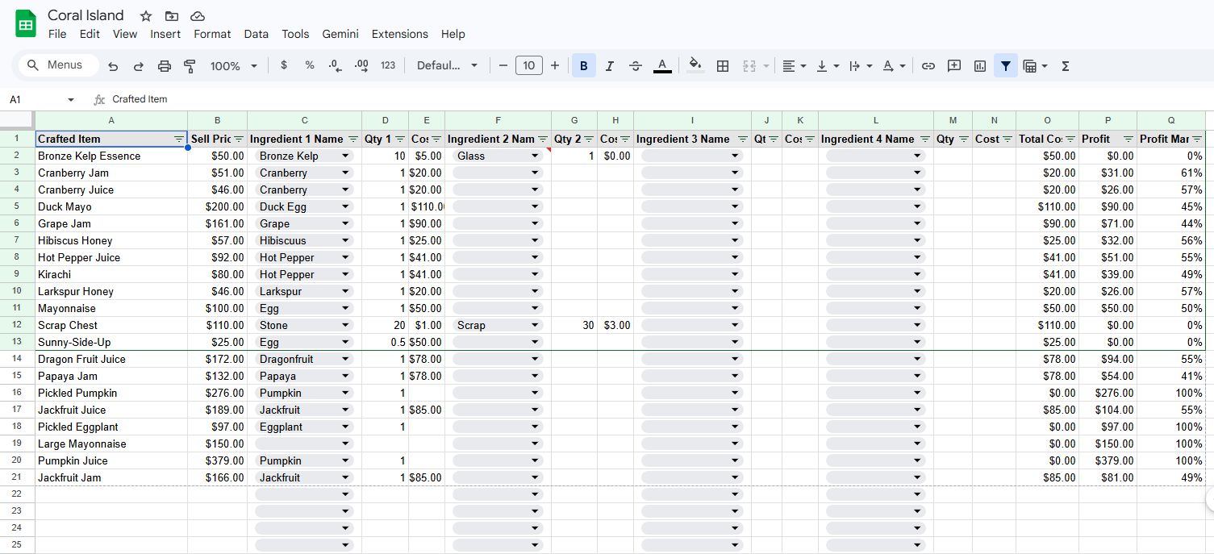Open the Borders tool
The width and height of the screenshot is (1214, 554).
pyautogui.click(x=723, y=66)
